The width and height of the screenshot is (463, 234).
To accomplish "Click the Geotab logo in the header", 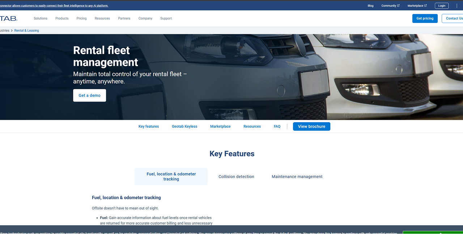I will 8,18.
